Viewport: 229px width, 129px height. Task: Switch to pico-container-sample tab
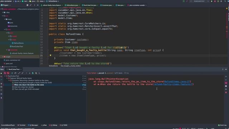pos(137,5)
